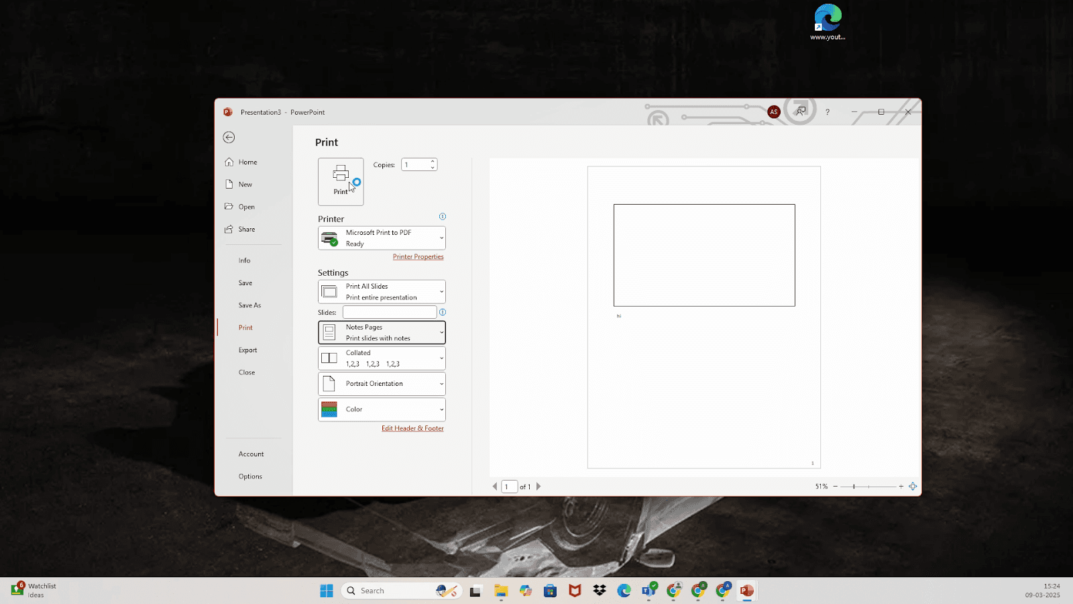Click the zoom to page icon
The width and height of the screenshot is (1073, 604).
point(913,487)
